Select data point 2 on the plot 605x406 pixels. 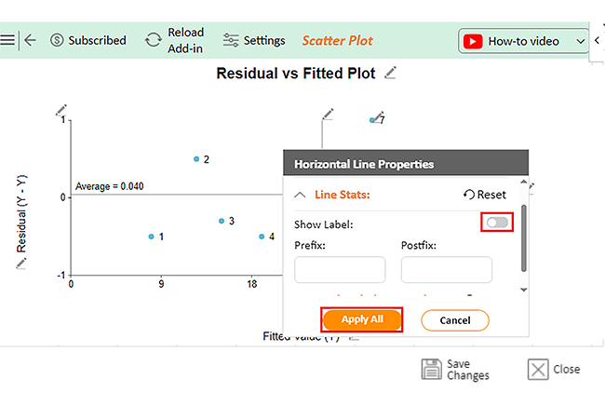point(196,159)
